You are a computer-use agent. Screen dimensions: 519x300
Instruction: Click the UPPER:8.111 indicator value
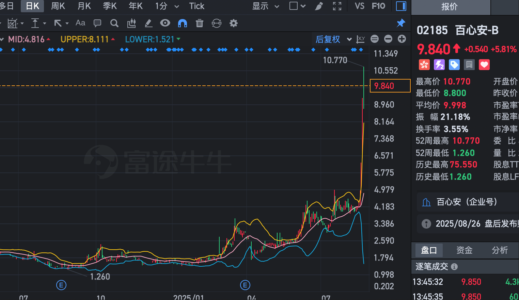point(84,39)
